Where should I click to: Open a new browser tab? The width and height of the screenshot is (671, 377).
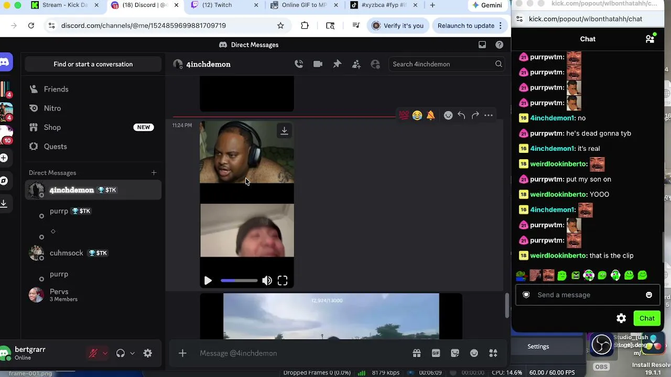432,5
